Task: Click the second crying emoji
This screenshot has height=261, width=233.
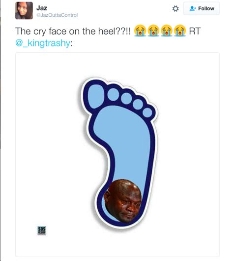Action: click(x=153, y=31)
